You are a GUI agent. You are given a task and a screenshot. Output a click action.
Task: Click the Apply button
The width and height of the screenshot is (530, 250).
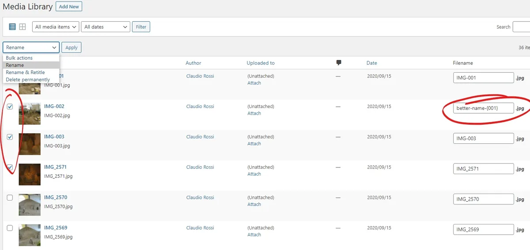pos(72,48)
